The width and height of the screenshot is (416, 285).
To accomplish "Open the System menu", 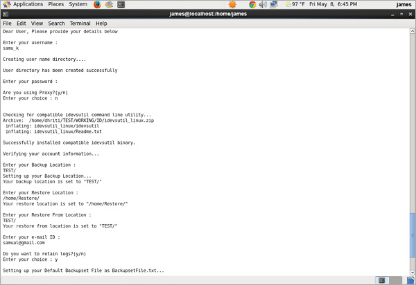I will (x=78, y=5).
